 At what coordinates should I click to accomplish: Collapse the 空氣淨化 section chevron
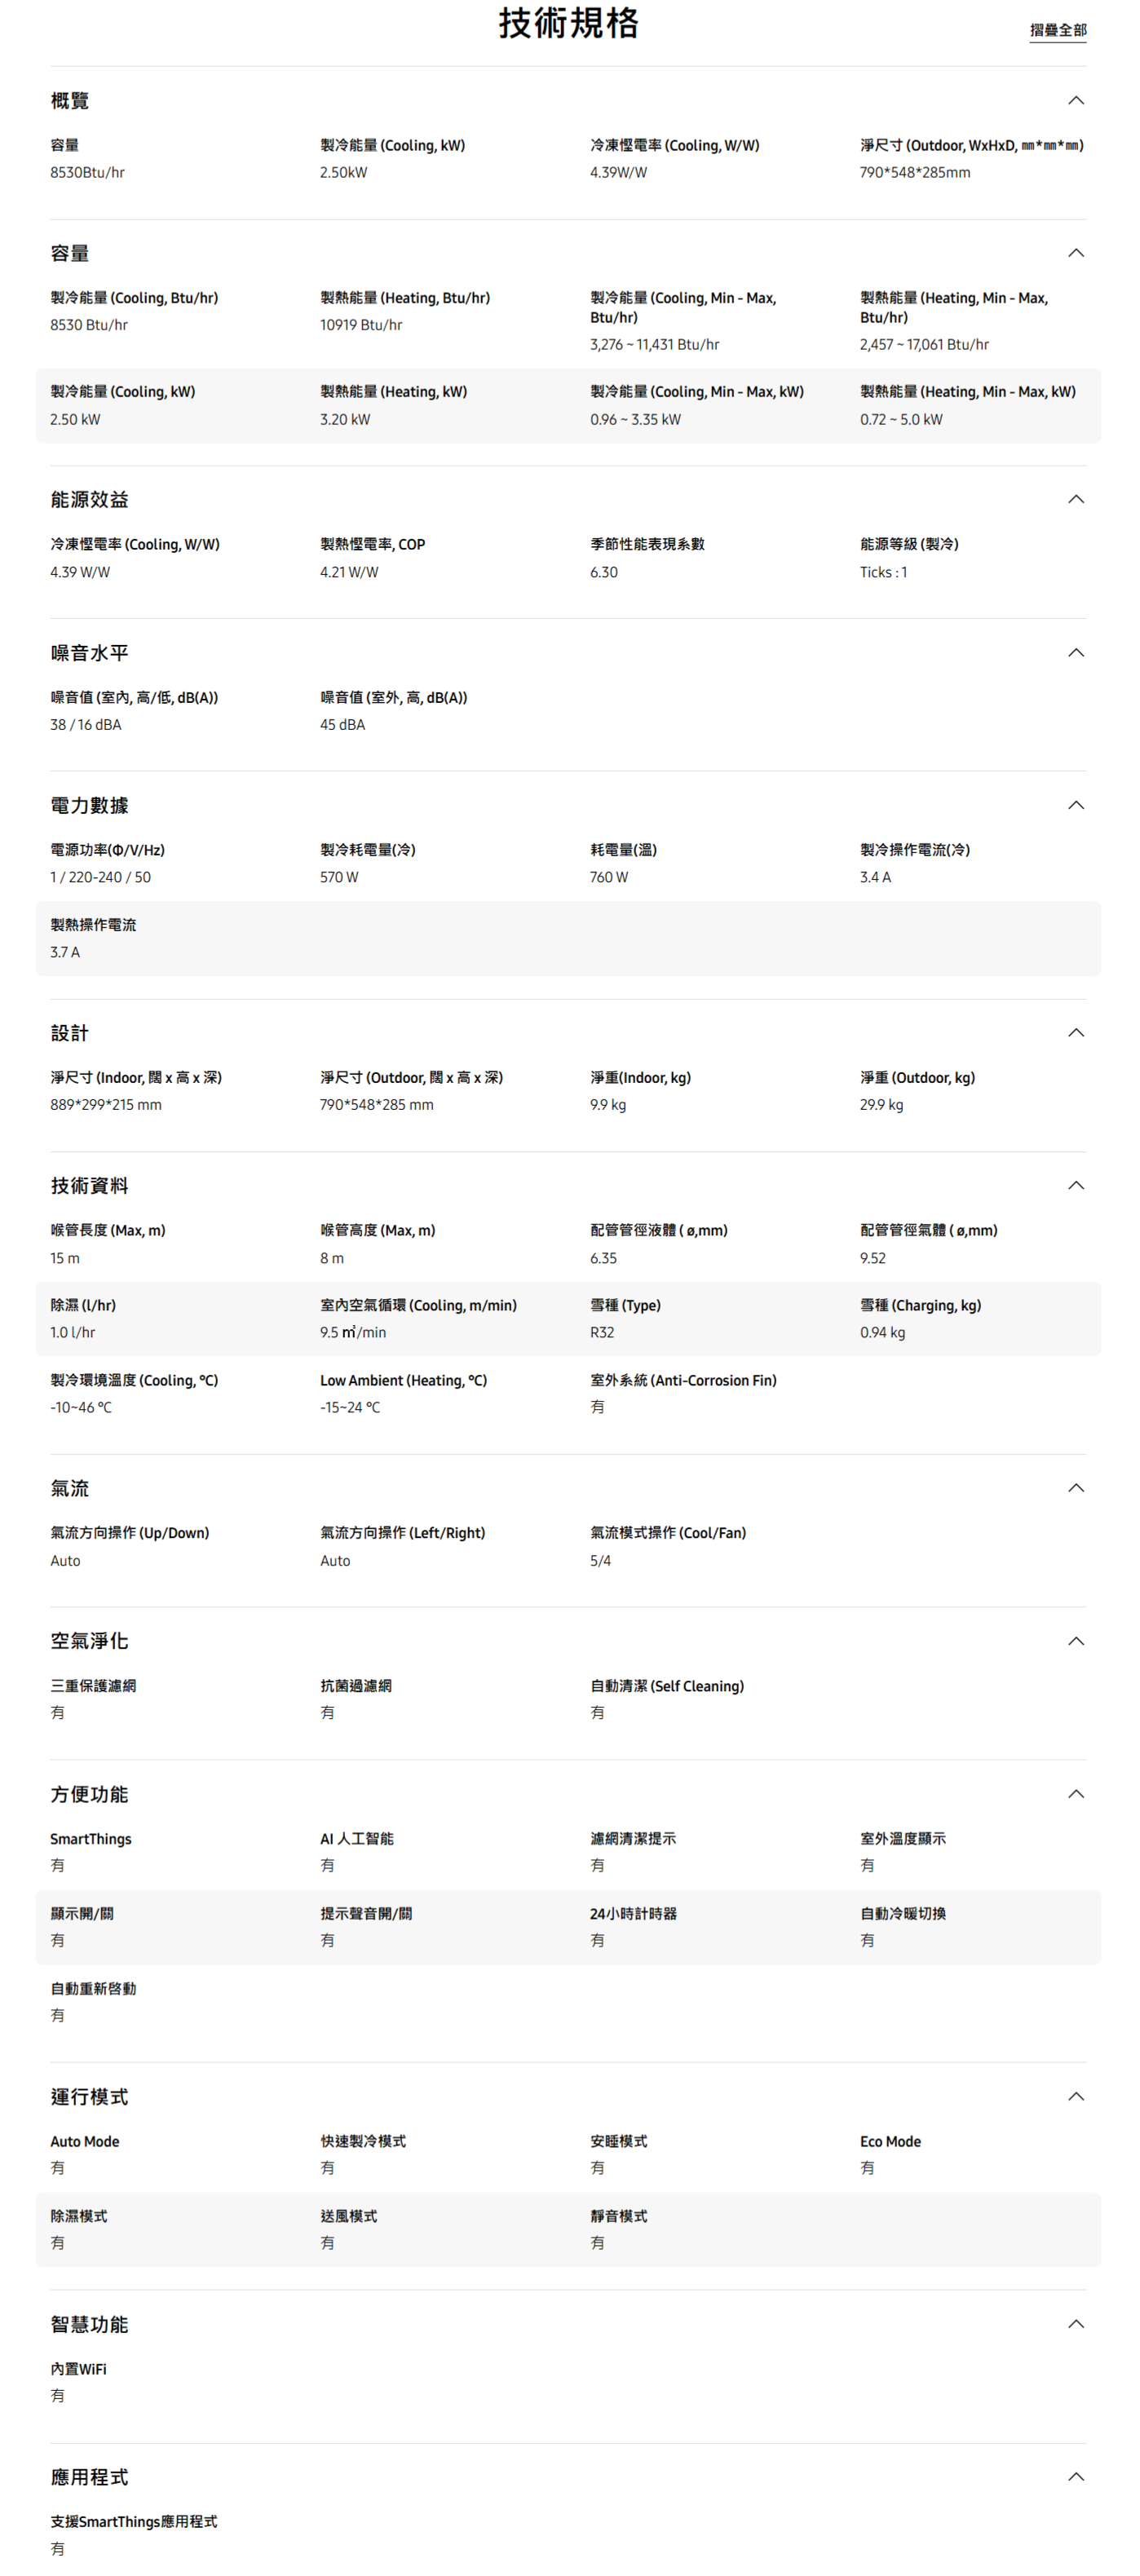coord(1075,1641)
